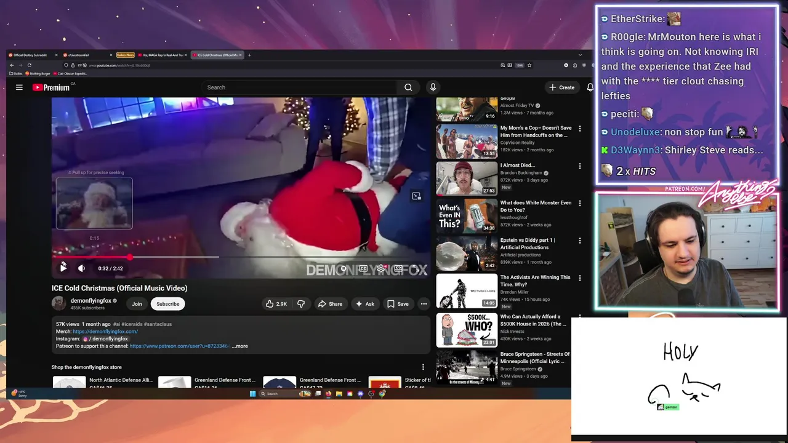
Task: Open three-dot menu for White Monster video
Action: click(x=579, y=204)
